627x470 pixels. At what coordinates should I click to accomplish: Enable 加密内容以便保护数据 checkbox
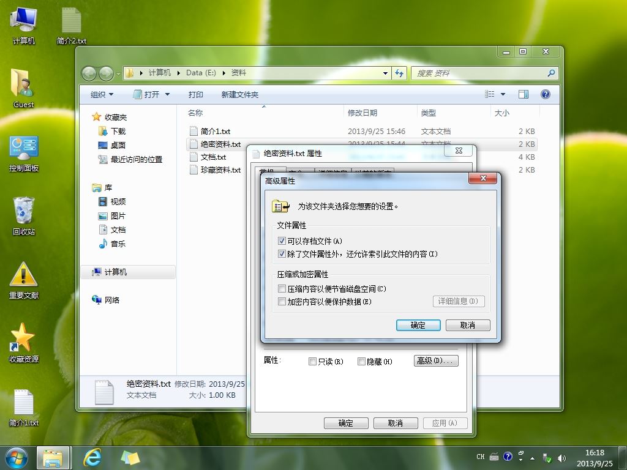282,301
